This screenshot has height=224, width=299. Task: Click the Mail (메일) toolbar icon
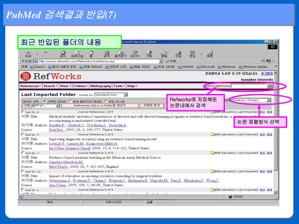click(164, 54)
